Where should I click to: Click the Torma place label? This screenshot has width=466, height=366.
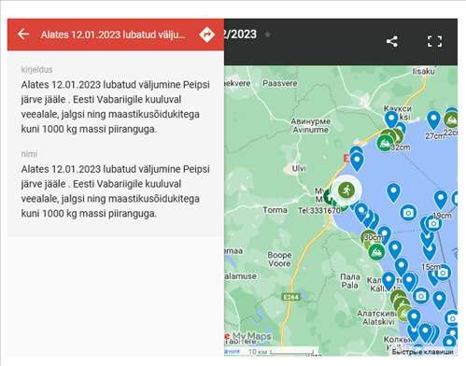(275, 210)
